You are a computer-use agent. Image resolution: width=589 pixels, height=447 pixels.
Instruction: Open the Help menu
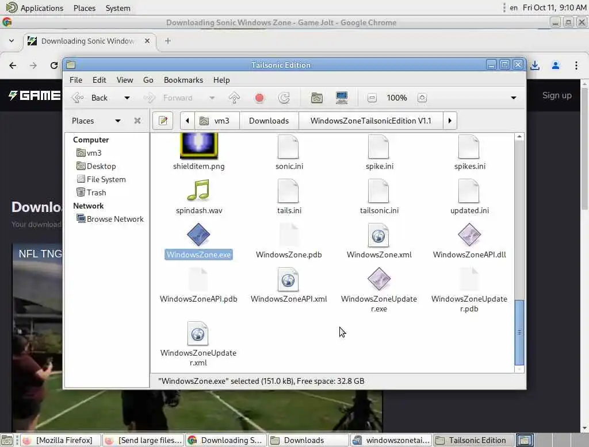click(x=221, y=80)
